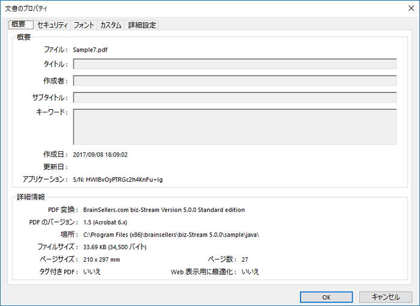Click the ページ数 label
420x306 pixels.
(223, 259)
